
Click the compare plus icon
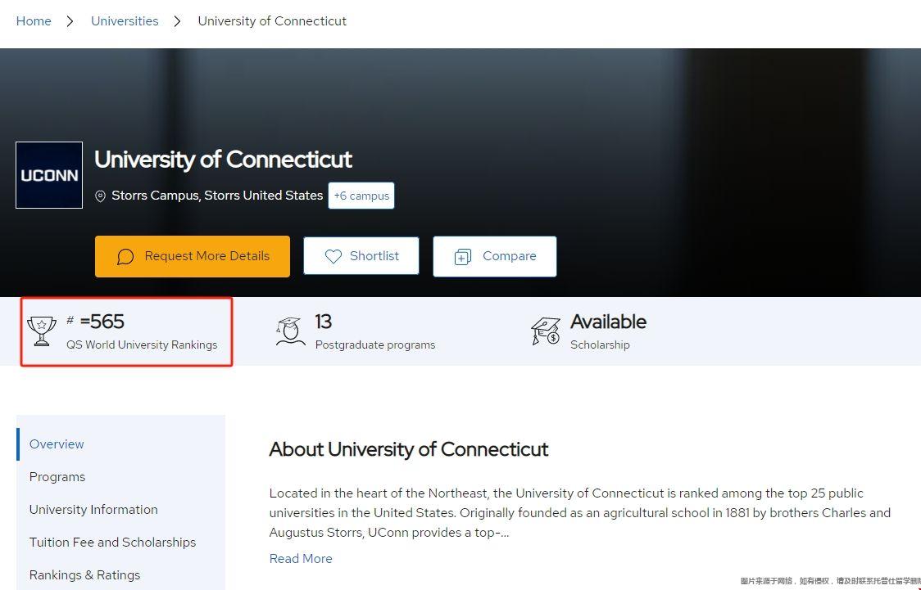point(463,257)
